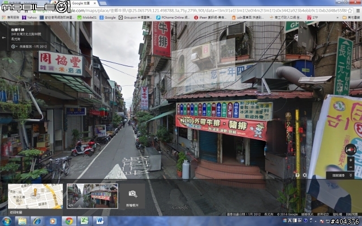Open the mini map thumbnail
Image resolution: width=362 pixels, height=226 pixels.
(35, 196)
